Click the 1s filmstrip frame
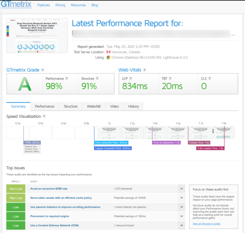The image size is (245, 233). tap(109, 133)
